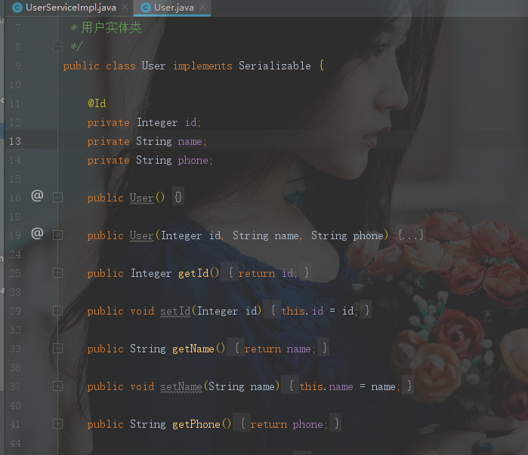The image size is (528, 455).
Task: Click the setName method name
Action: coord(181,386)
